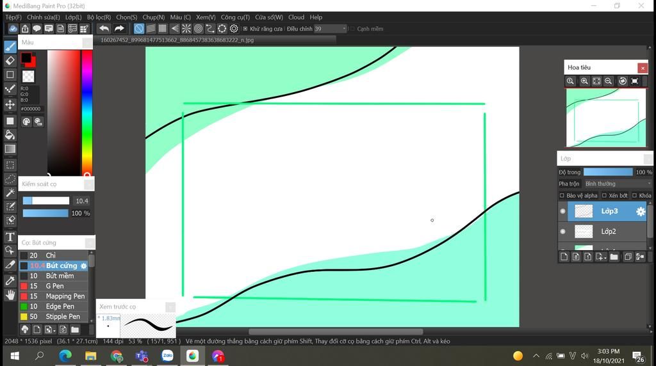
Task: Add a new layer with the page icon
Action: [x=564, y=257]
